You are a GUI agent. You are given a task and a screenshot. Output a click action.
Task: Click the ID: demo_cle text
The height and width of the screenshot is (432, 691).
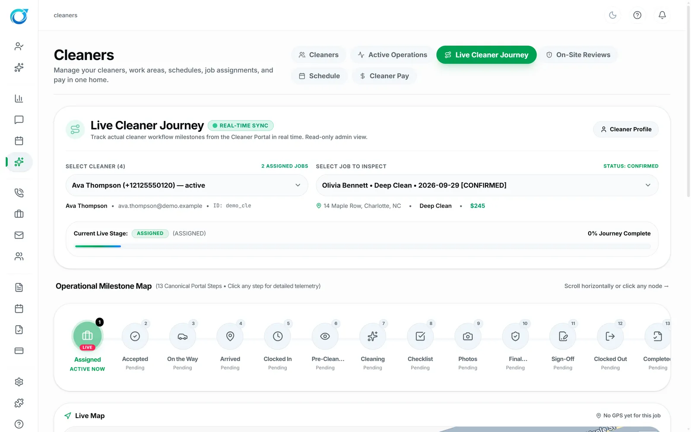[x=232, y=206]
